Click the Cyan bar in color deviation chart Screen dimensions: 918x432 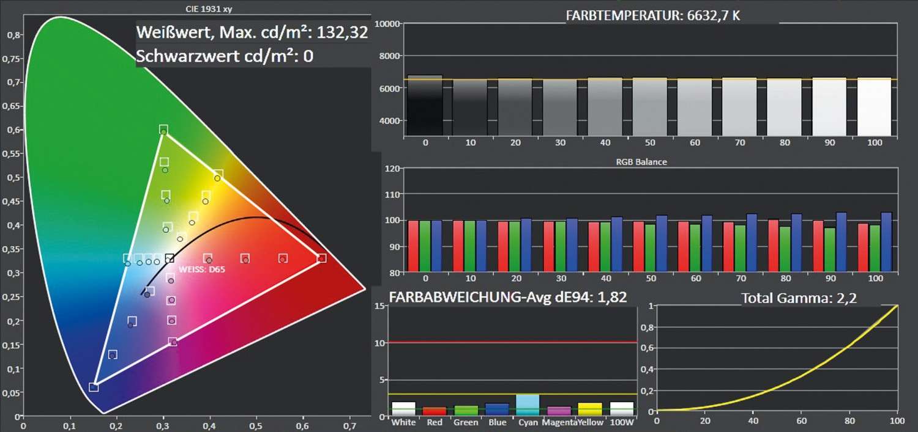click(528, 405)
